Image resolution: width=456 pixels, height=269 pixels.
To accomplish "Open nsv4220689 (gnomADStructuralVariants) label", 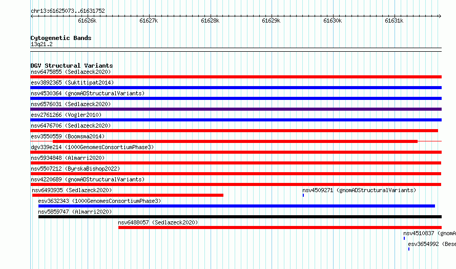I will [x=88, y=179].
